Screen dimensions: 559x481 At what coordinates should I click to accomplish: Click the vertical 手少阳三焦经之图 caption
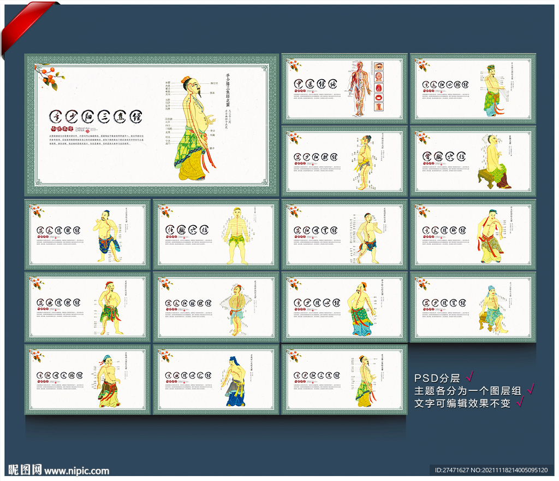(228, 90)
